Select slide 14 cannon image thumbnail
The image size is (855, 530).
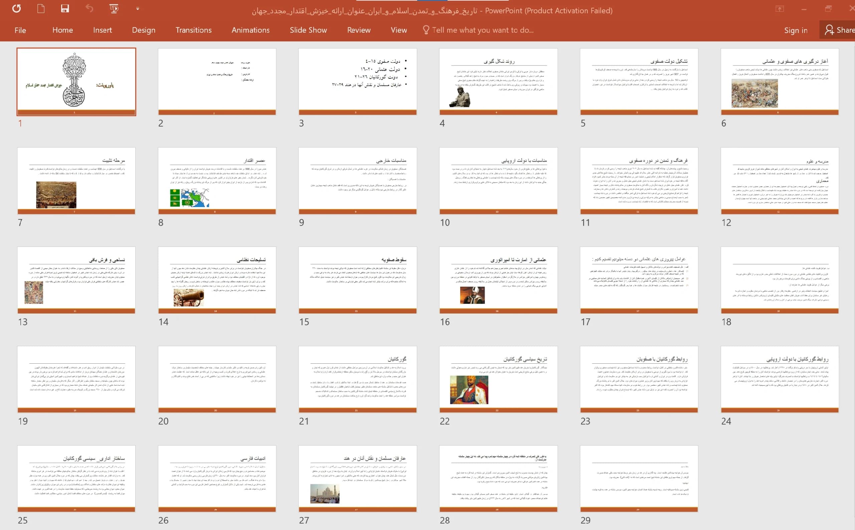tap(217, 280)
